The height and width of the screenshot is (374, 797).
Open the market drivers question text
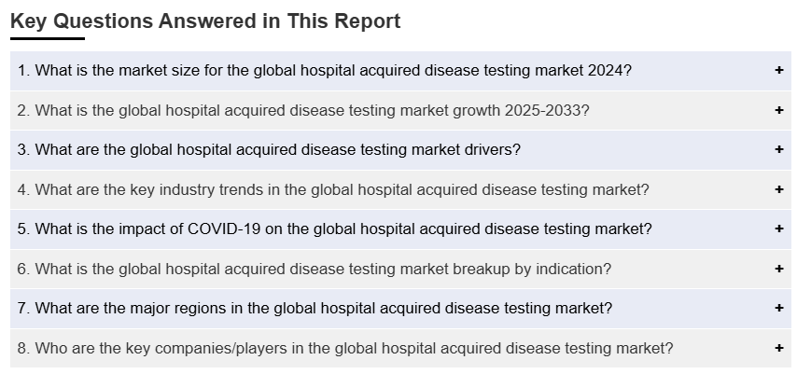(x=269, y=150)
